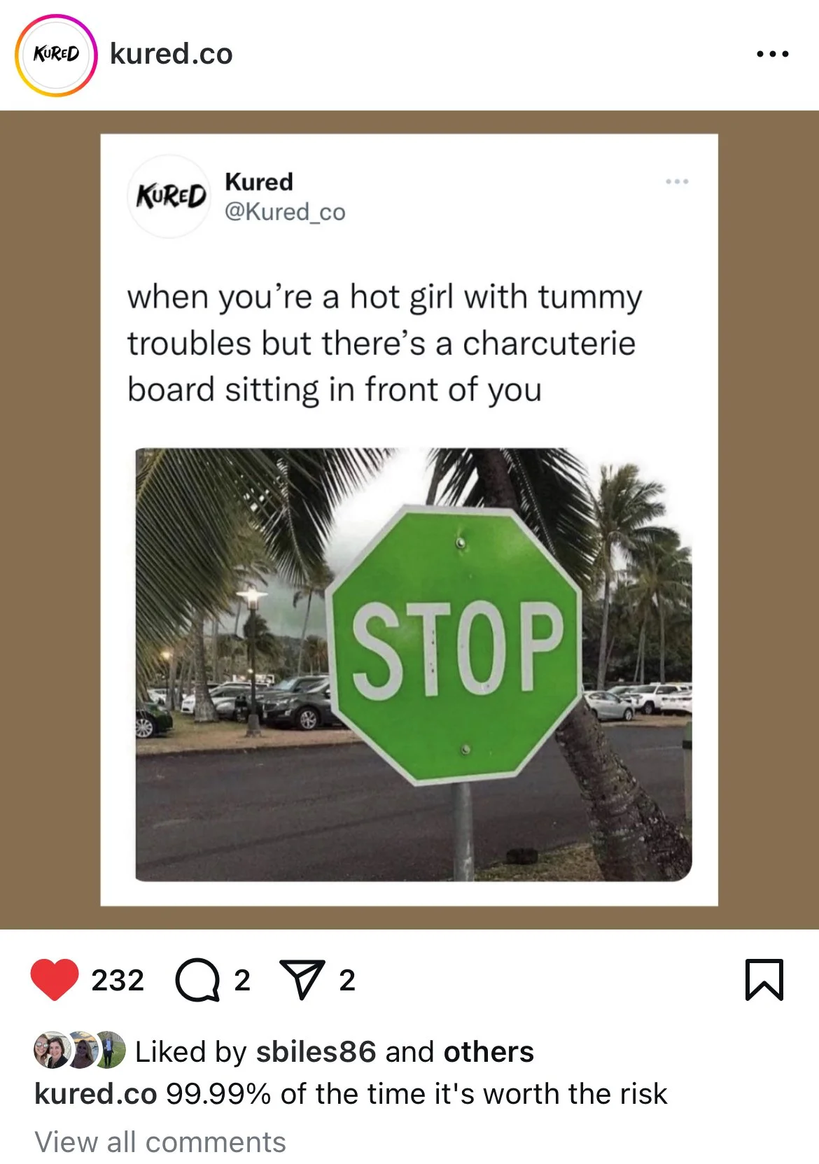The width and height of the screenshot is (819, 1164).
Task: Tap liker avatars beside Liked by
Action: (79, 1050)
